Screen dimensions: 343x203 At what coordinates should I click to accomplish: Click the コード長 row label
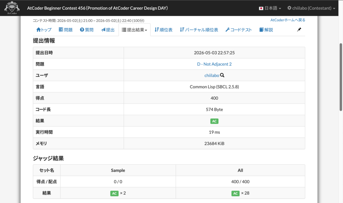(x=43, y=109)
